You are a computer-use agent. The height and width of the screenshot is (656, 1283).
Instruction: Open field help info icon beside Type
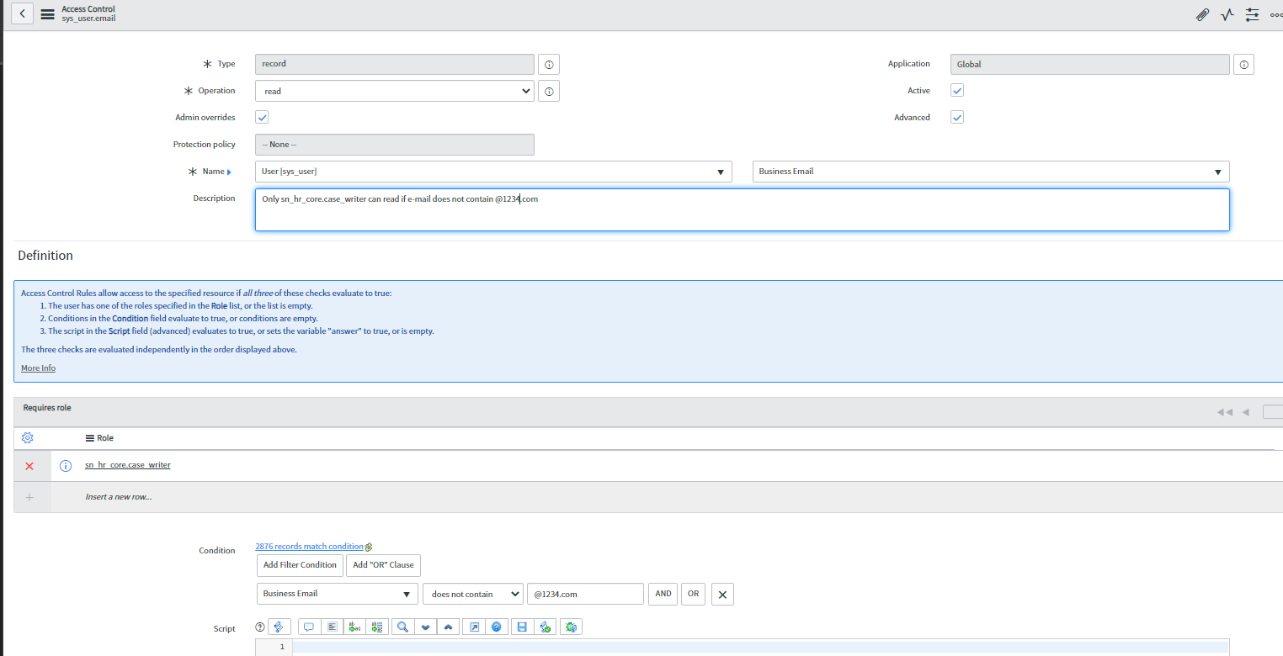[548, 64]
